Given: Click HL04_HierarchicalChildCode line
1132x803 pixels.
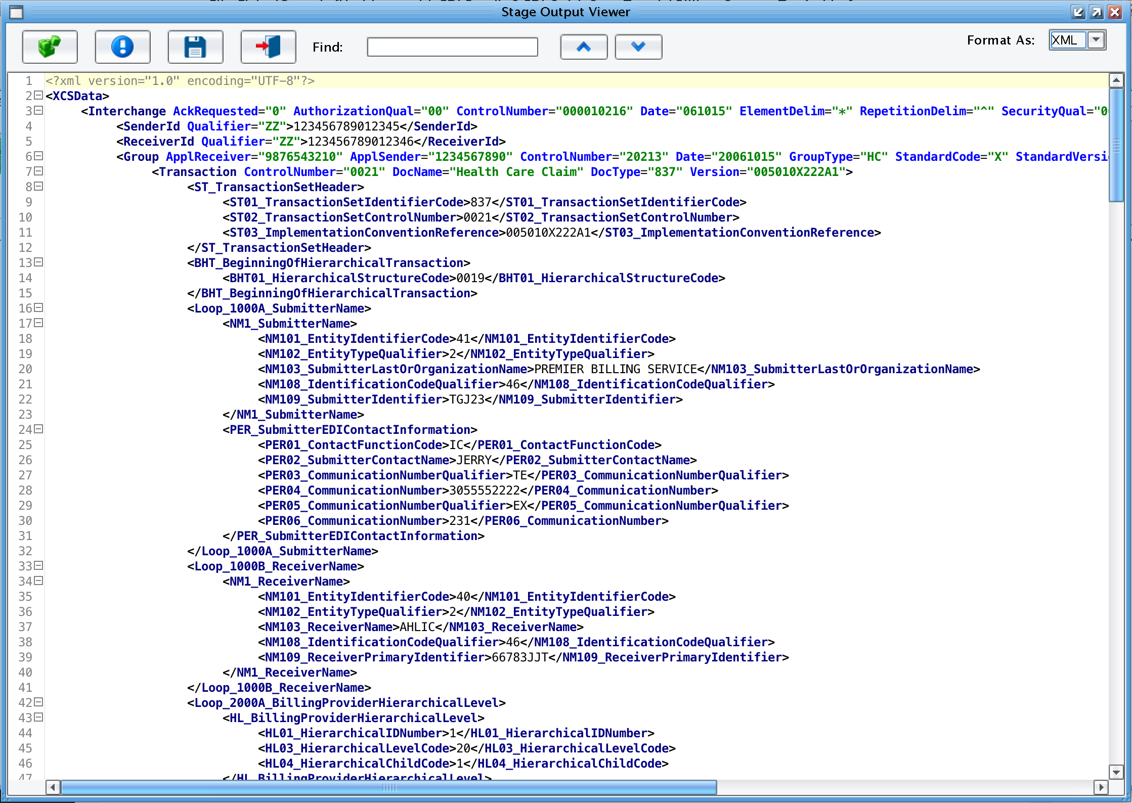Looking at the screenshot, I should (463, 764).
